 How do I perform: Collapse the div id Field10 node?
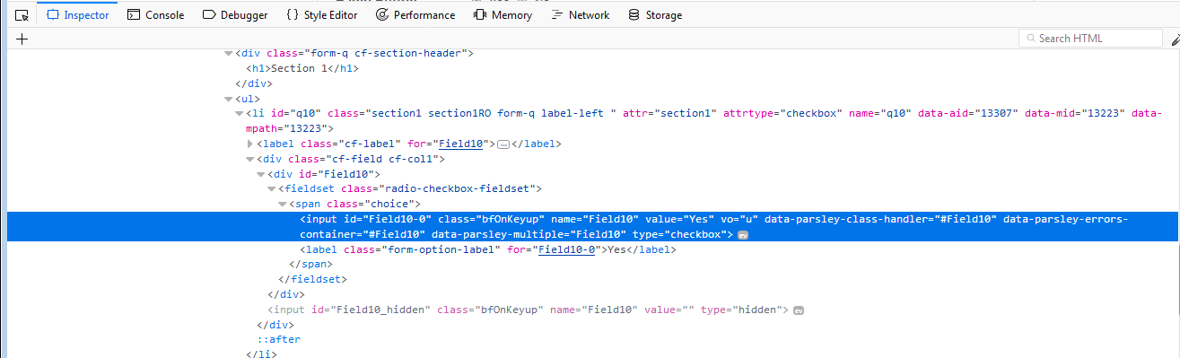261,174
